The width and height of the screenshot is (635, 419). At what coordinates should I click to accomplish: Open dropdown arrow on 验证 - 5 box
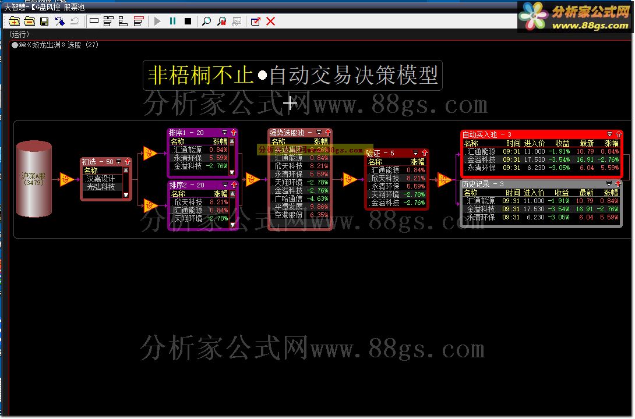click(x=415, y=152)
